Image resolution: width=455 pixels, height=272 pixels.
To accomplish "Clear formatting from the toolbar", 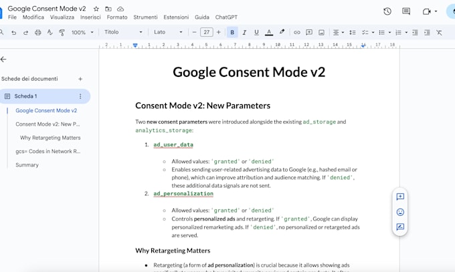I will pyautogui.click(x=439, y=33).
